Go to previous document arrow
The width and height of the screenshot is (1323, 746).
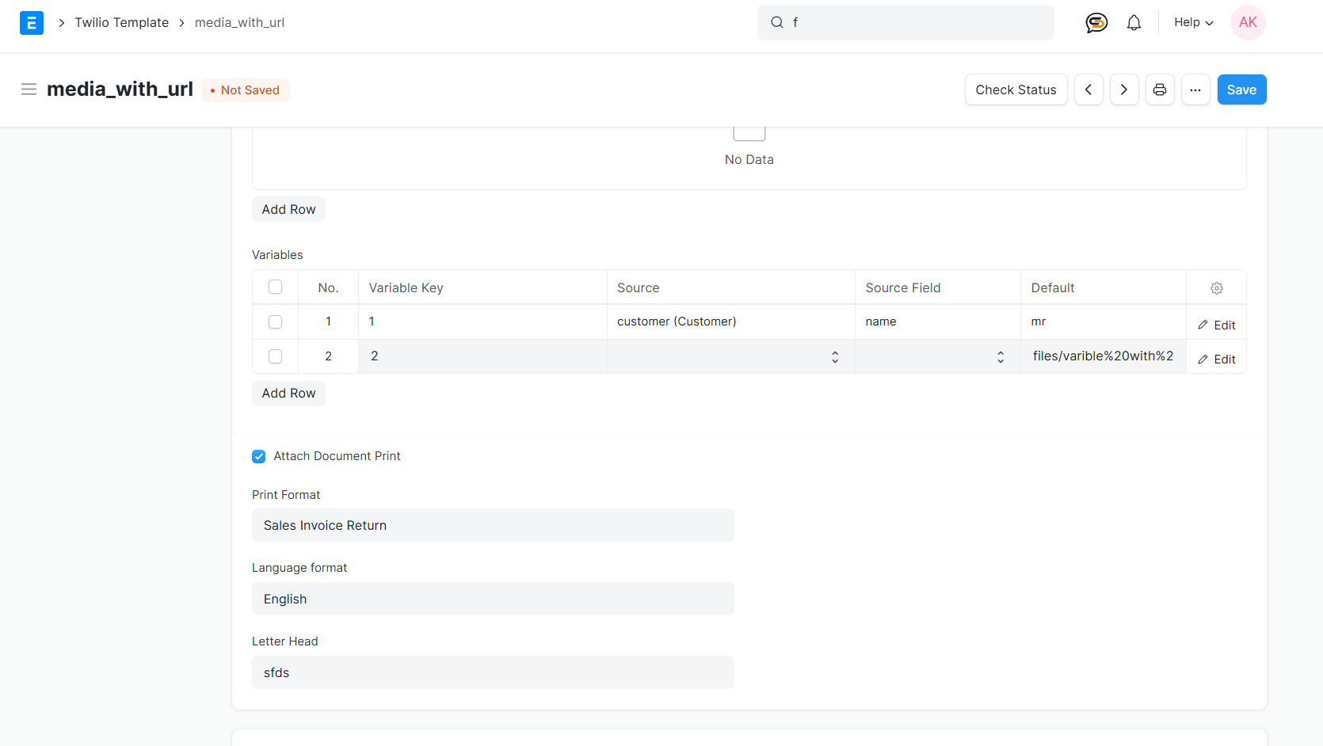click(1089, 89)
